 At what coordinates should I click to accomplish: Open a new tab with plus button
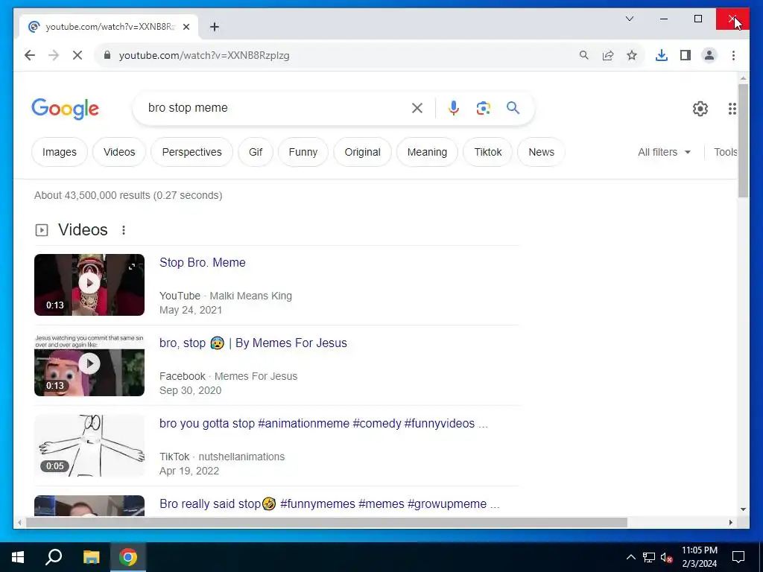click(215, 27)
